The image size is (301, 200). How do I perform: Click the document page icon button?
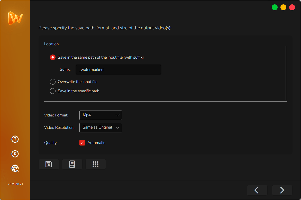coord(72,164)
